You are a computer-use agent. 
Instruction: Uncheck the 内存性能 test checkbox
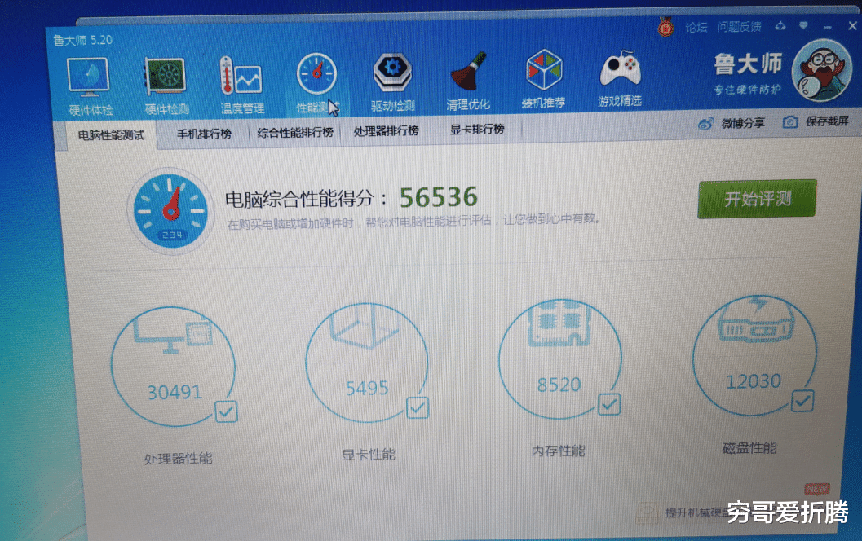(609, 404)
